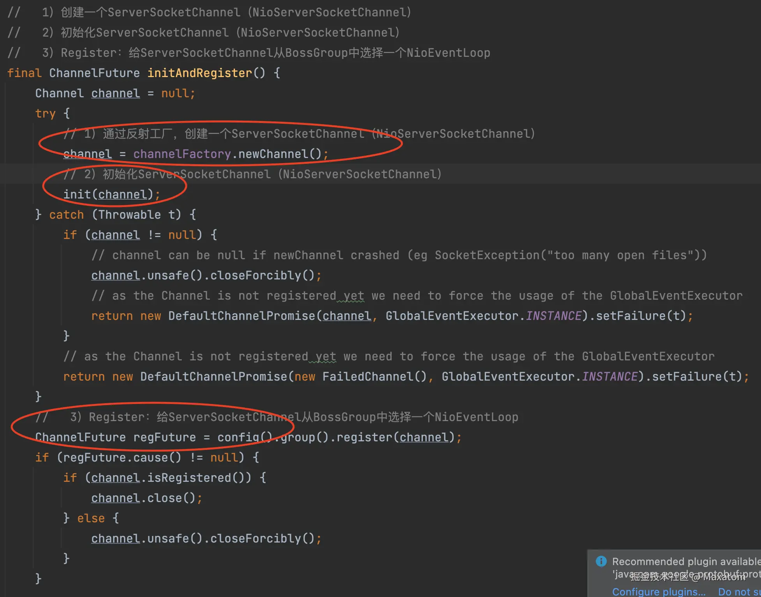Click the try keyword

point(45,113)
